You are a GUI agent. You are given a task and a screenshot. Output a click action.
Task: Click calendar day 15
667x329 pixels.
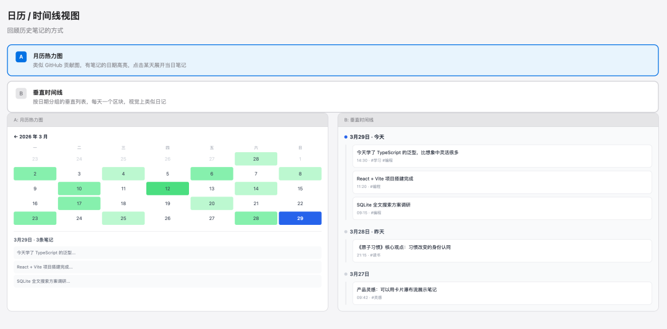coord(300,189)
